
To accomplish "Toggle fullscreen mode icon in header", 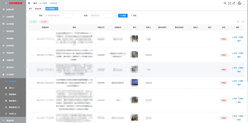I will point(229,3).
